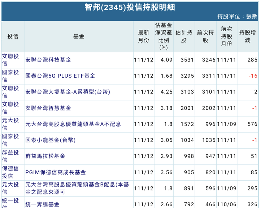Image resolution: width=260 pixels, height=208 pixels.
Task: Open the 統一奔騰基金 fund link
Action: click(43, 204)
